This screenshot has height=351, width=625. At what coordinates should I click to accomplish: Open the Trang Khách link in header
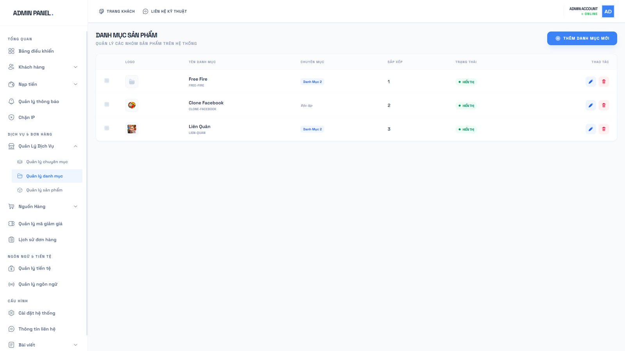[117, 11]
